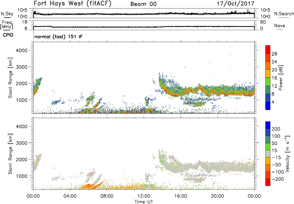The height and width of the screenshot is (204, 294).
Task: Click the 'Velocity [m s-1]' colorbar title
Action: click(x=287, y=154)
